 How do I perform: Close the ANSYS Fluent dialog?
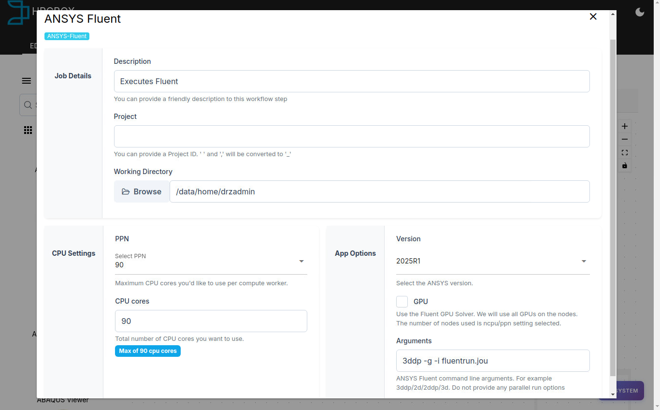pyautogui.click(x=593, y=16)
